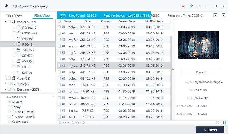228x134 pixels.
Task: Click the tree horizontal scrollbar
Action: 14,93
